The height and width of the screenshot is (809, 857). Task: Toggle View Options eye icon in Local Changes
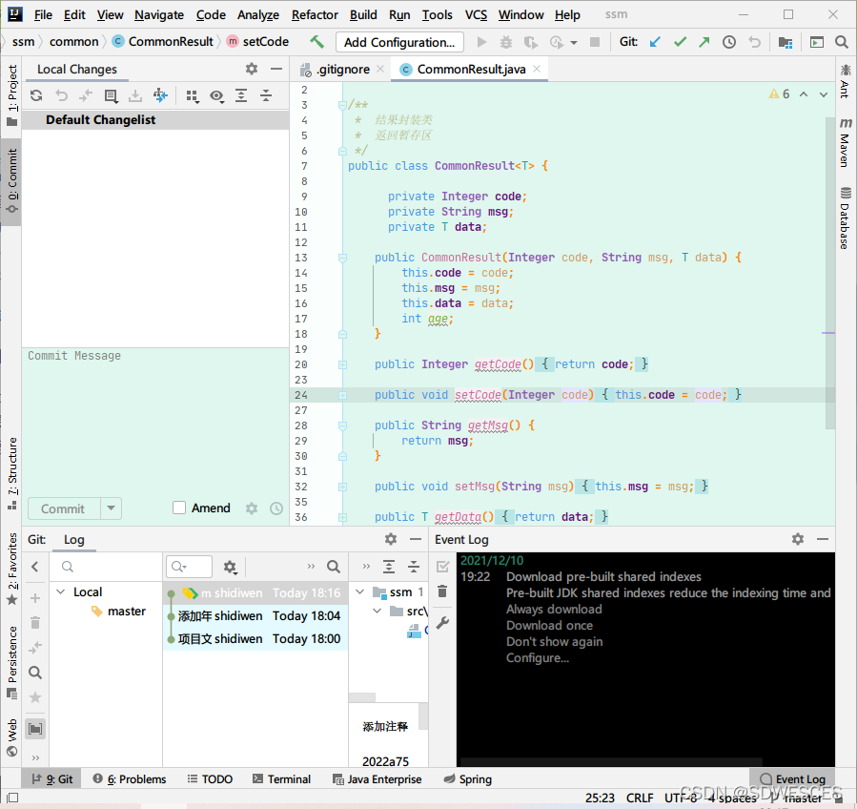pyautogui.click(x=217, y=96)
